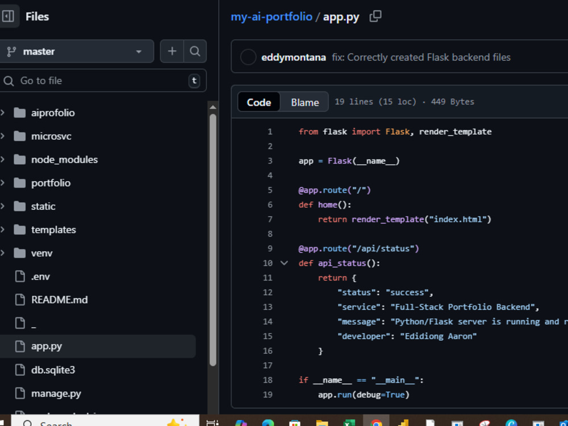
Task: Expand the node_modules folder chevron
Action: (2, 160)
